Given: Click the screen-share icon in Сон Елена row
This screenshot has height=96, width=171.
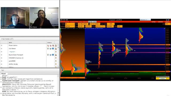Looking at the screenshot, I should [53, 49].
